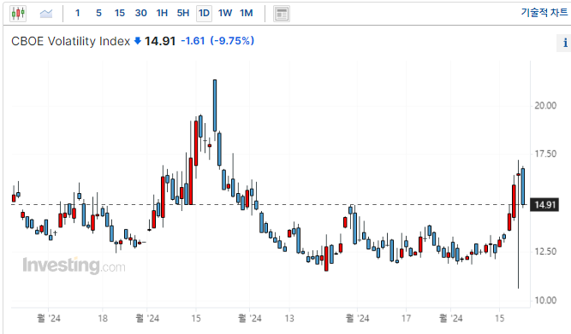Viewport: 571px width, 334px height.
Task: Select the 5 minute interval
Action: 98,13
